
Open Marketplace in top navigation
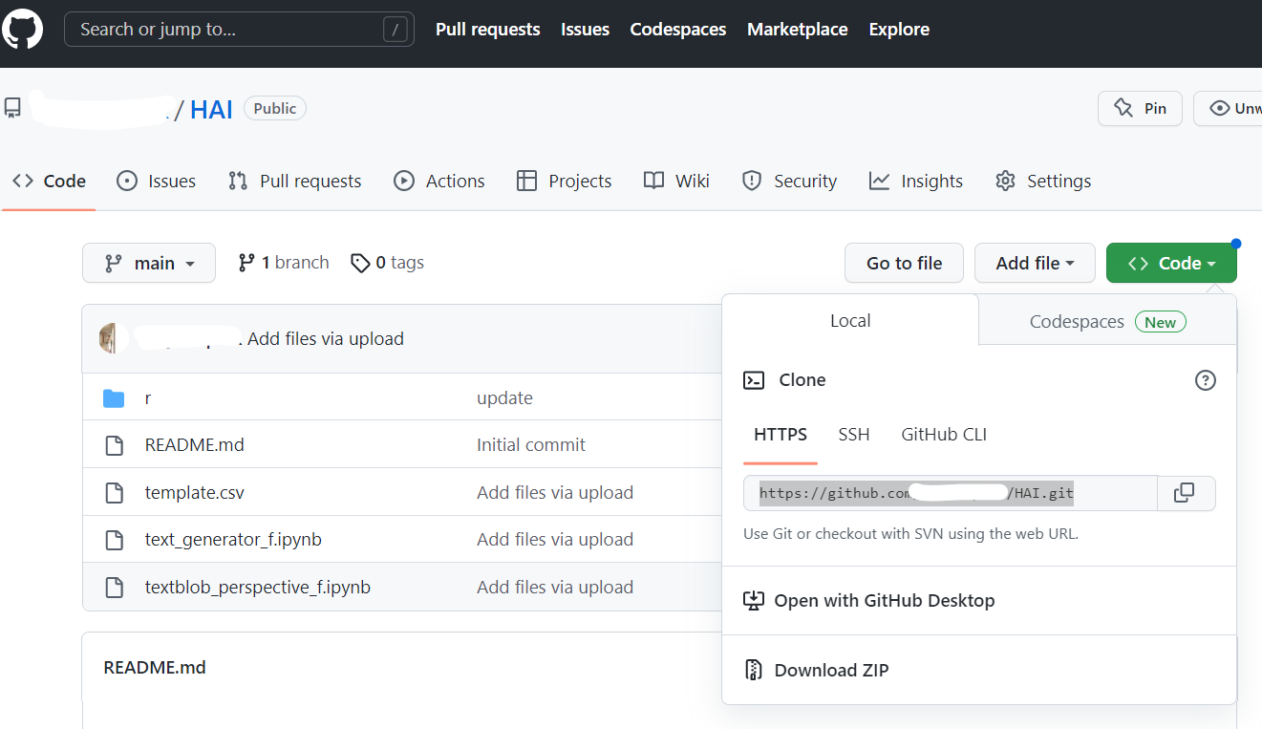coord(798,30)
